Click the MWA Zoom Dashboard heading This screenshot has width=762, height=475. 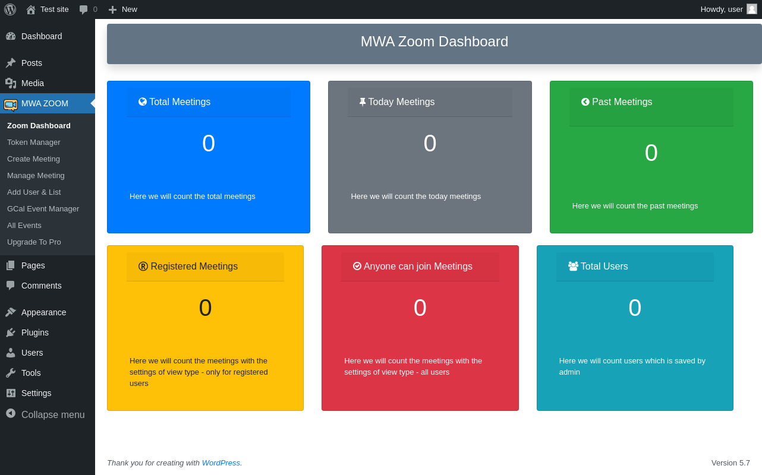[x=434, y=42]
